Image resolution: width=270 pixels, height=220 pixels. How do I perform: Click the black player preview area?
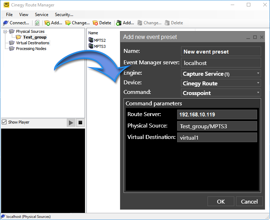[43, 171]
